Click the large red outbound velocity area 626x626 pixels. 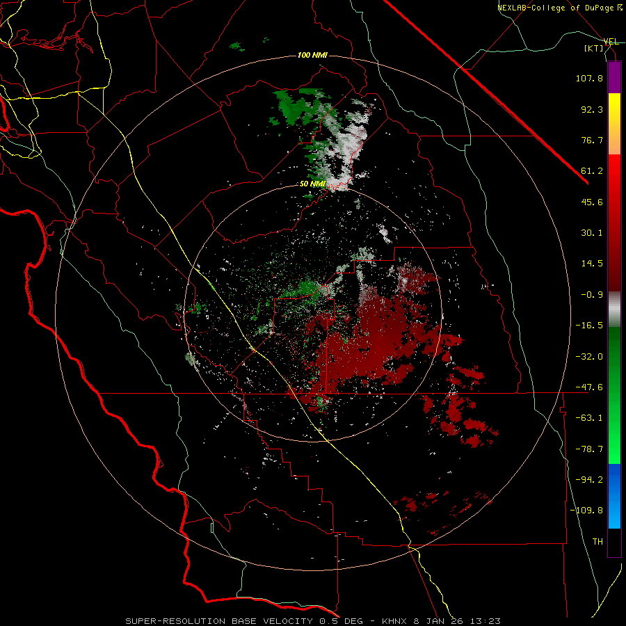[371, 339]
